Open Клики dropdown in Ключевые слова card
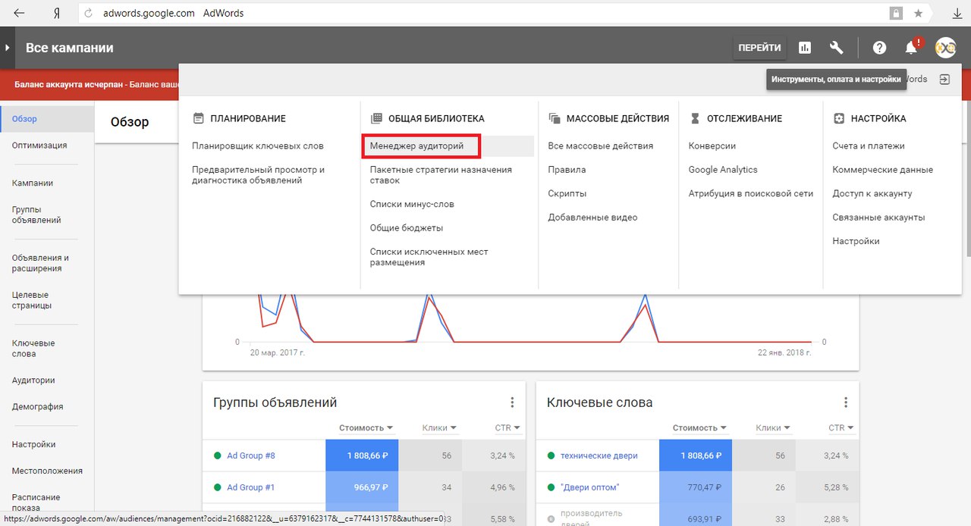The height and width of the screenshot is (526, 971). [773, 428]
